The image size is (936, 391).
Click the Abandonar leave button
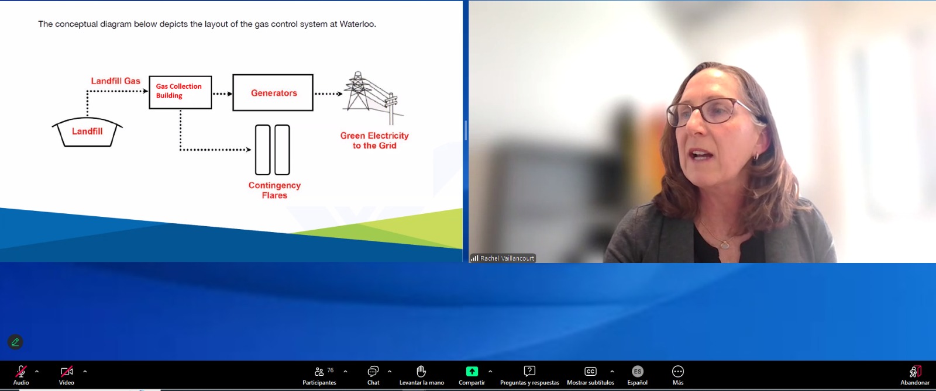[x=915, y=375]
